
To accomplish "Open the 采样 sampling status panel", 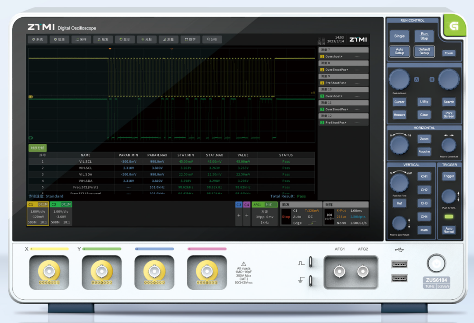I will 346,213.
